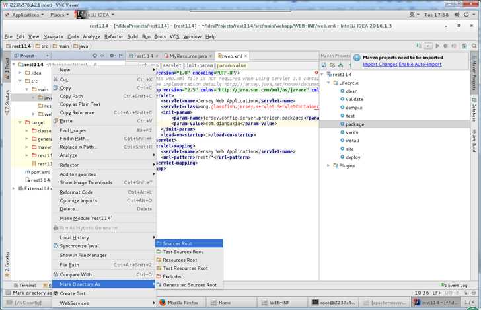This screenshot has height=310, width=481.
Task: Open the Refactor menu in menu bar
Action: [x=114, y=36]
